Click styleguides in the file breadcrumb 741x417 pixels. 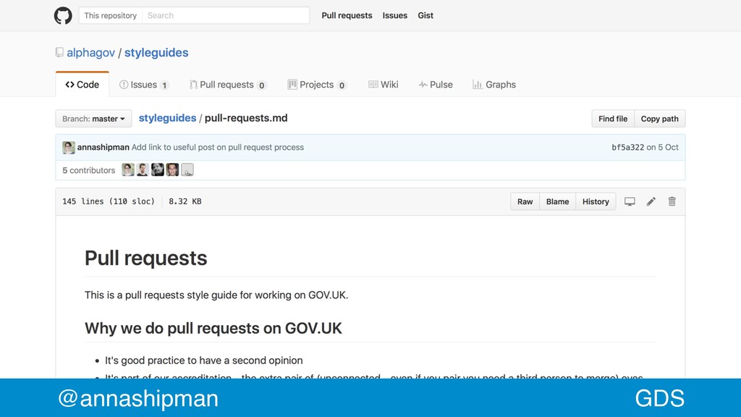167,118
